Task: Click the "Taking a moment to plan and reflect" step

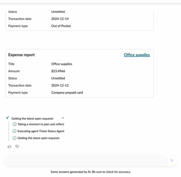Action: point(41,124)
